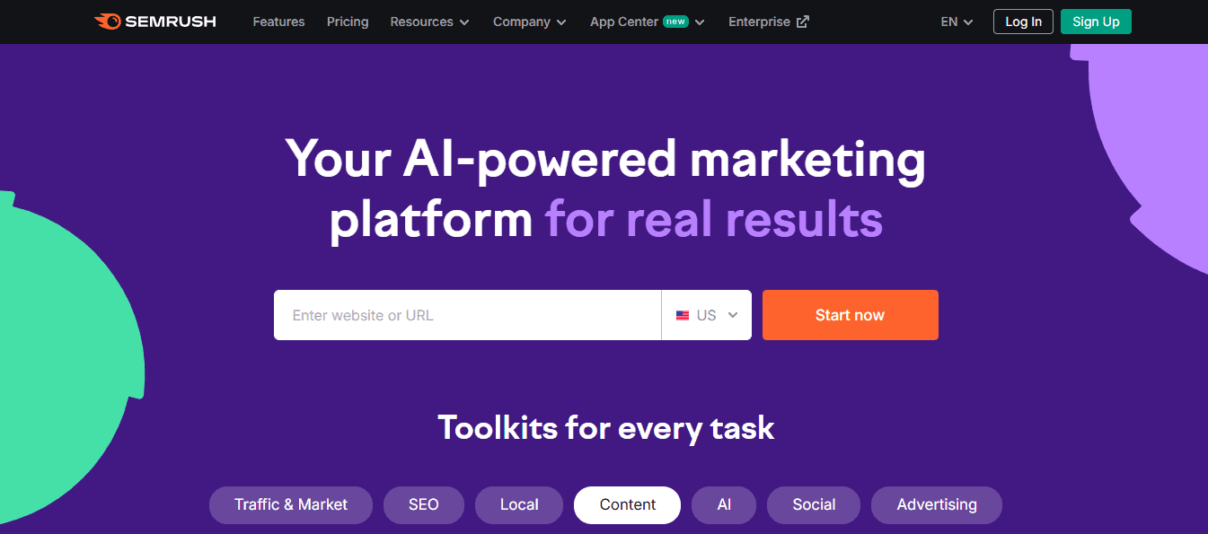1208x534 pixels.
Task: Select the Advertising toolkit tab
Action: pyautogui.click(x=937, y=504)
